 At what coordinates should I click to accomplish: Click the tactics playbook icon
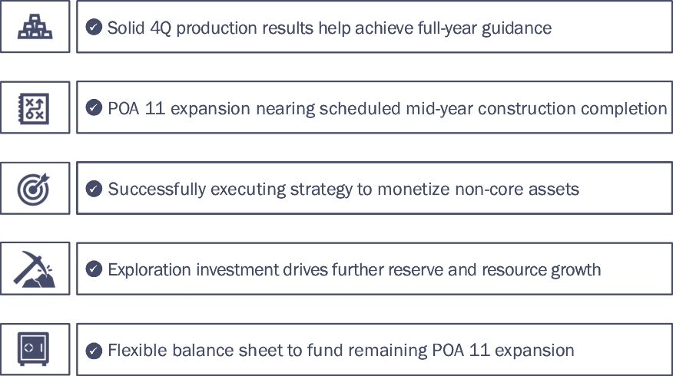(x=35, y=107)
